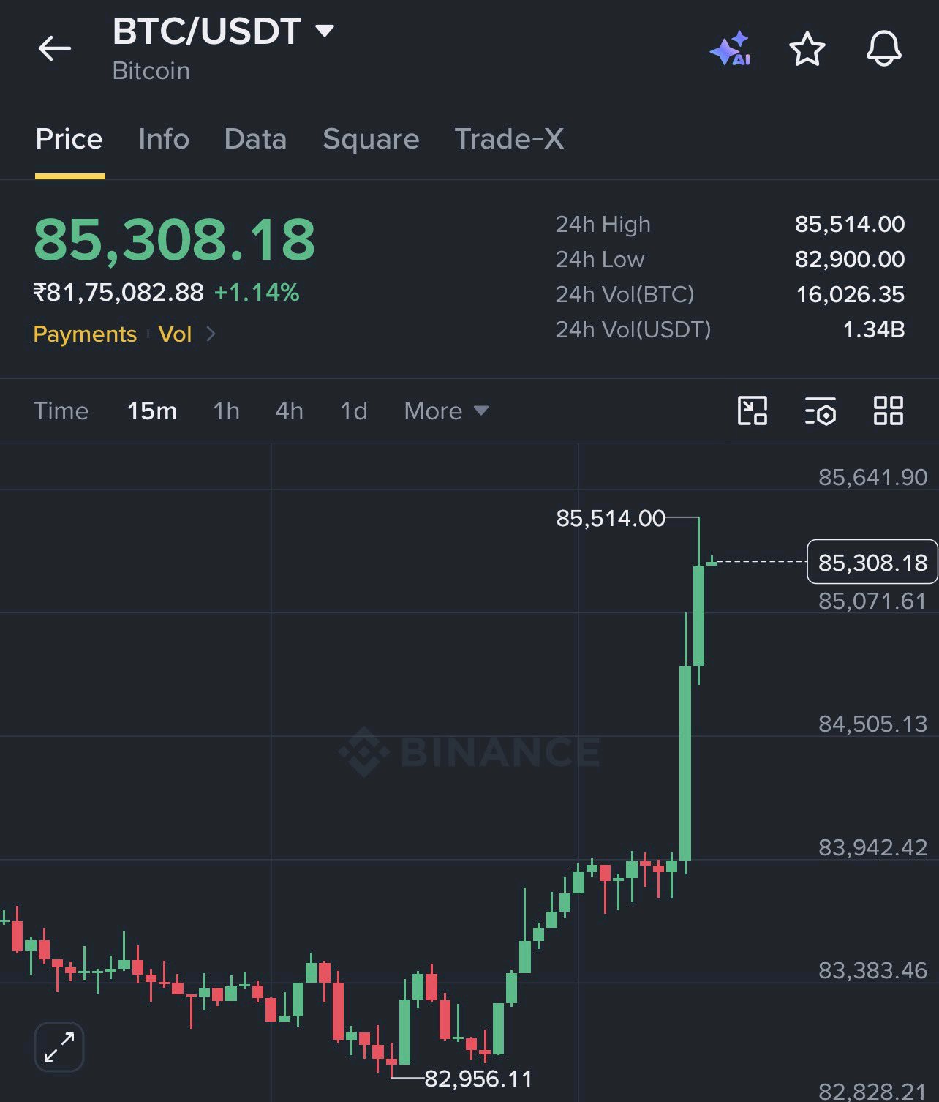Open the four-square grid layout icon
Screen dimensions: 939x1102
(x=889, y=411)
